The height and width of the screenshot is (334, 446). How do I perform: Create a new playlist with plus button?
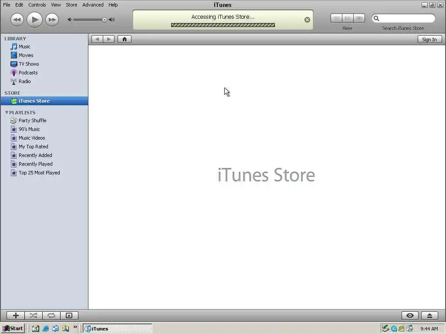pyautogui.click(x=16, y=315)
